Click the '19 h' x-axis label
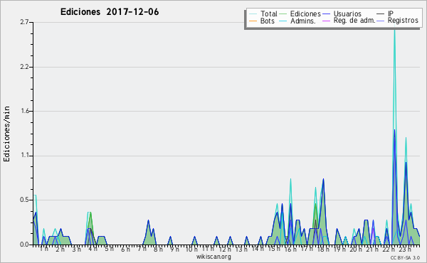The image size is (427, 263). (339, 249)
